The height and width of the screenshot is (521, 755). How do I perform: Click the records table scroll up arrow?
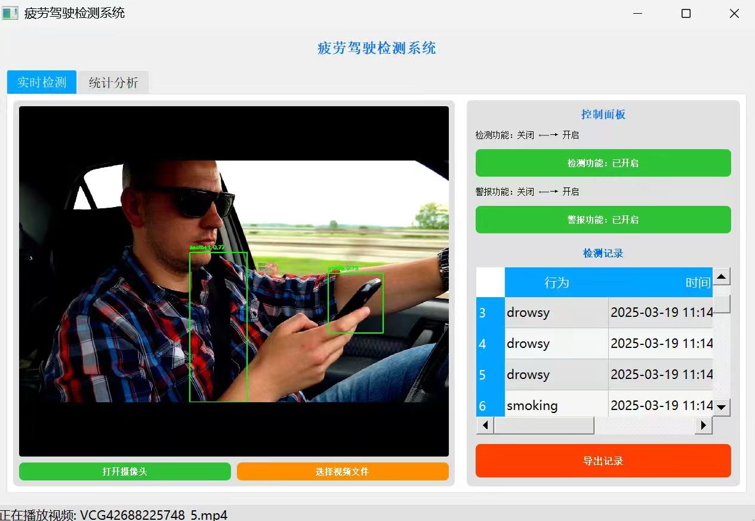(722, 276)
